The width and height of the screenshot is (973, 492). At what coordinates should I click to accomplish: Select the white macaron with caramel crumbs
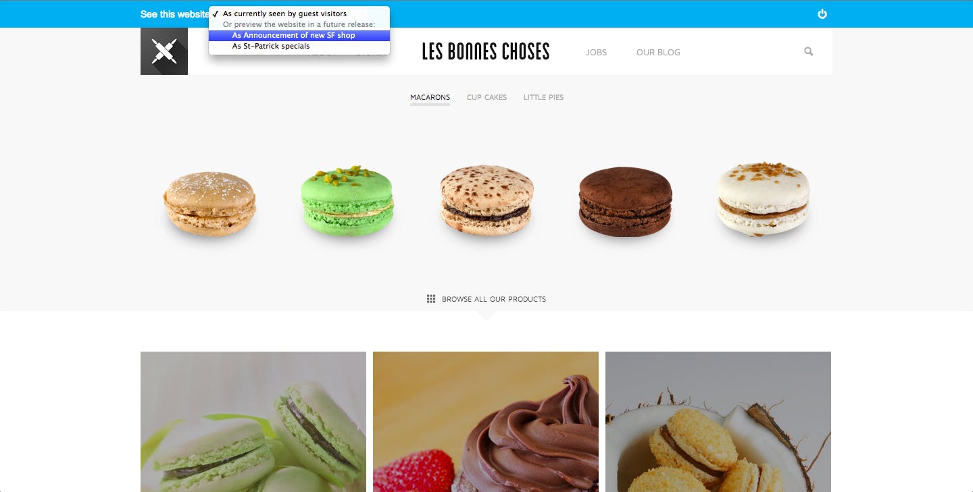pos(763,199)
